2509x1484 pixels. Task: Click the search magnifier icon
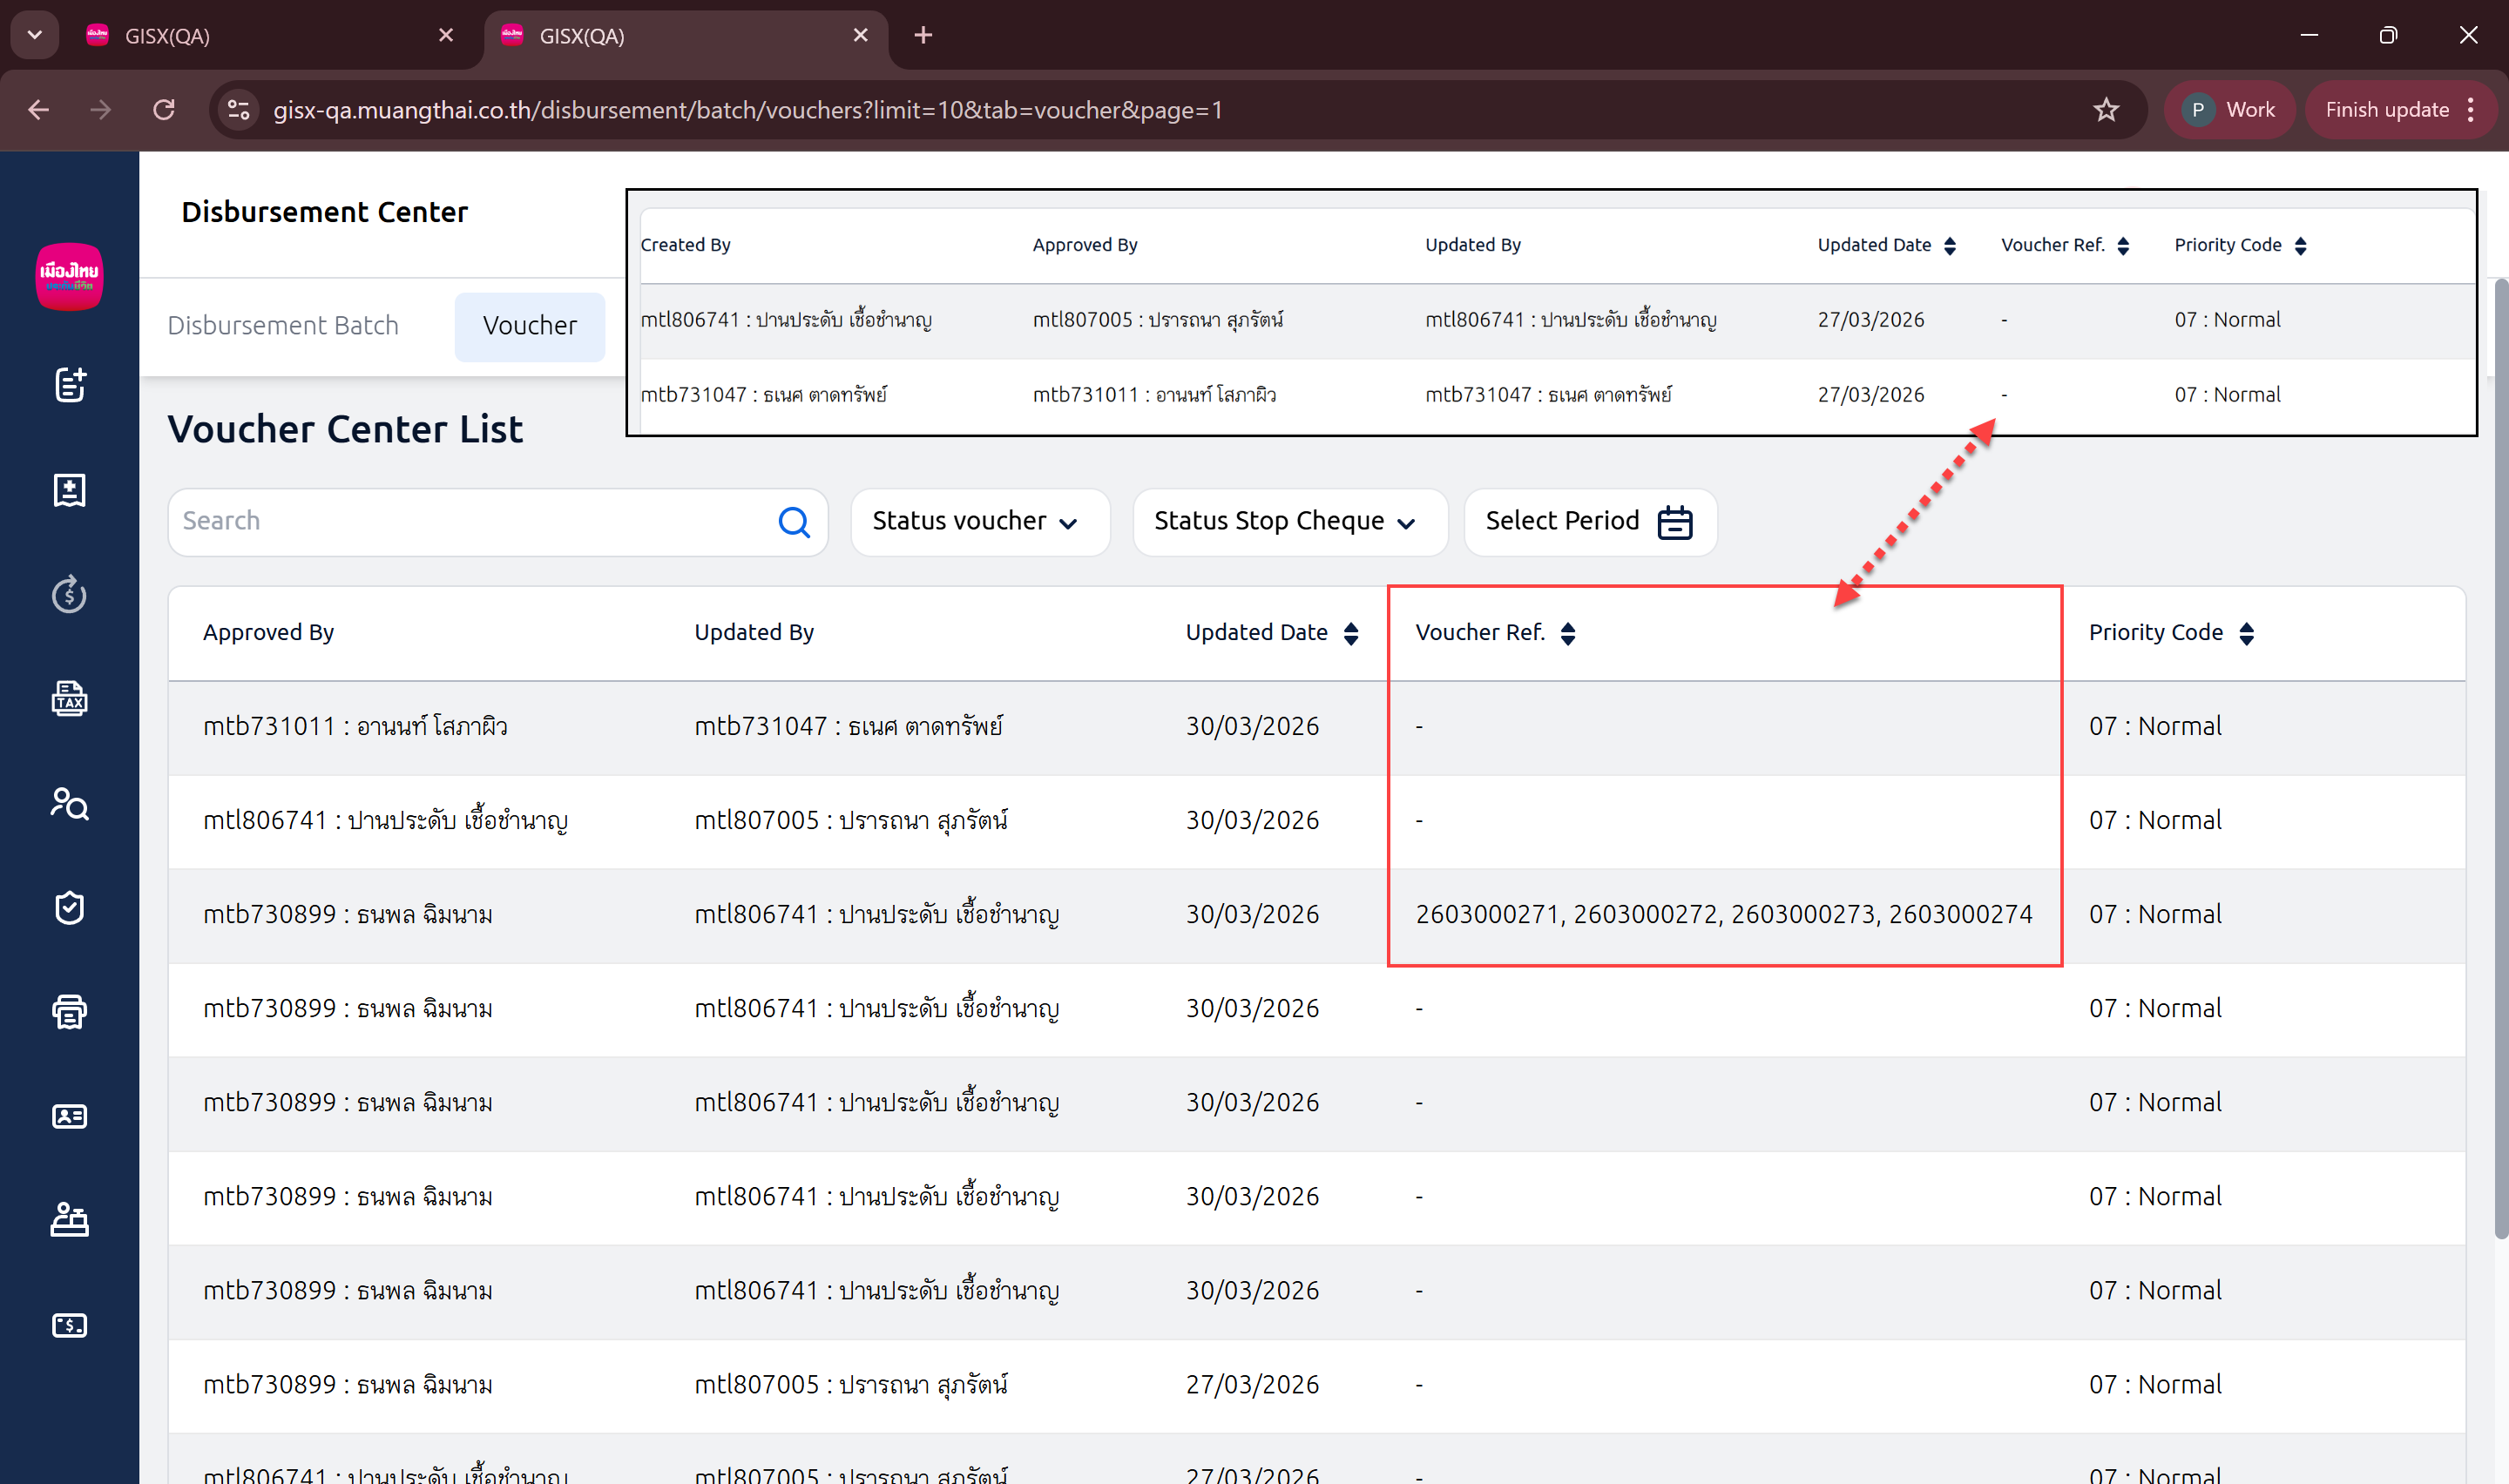794,522
